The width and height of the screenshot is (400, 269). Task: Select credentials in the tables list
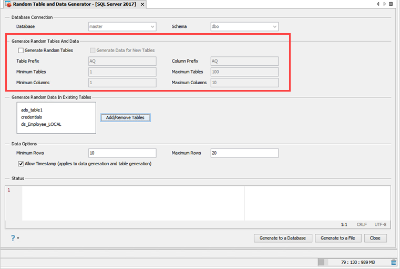(x=32, y=117)
